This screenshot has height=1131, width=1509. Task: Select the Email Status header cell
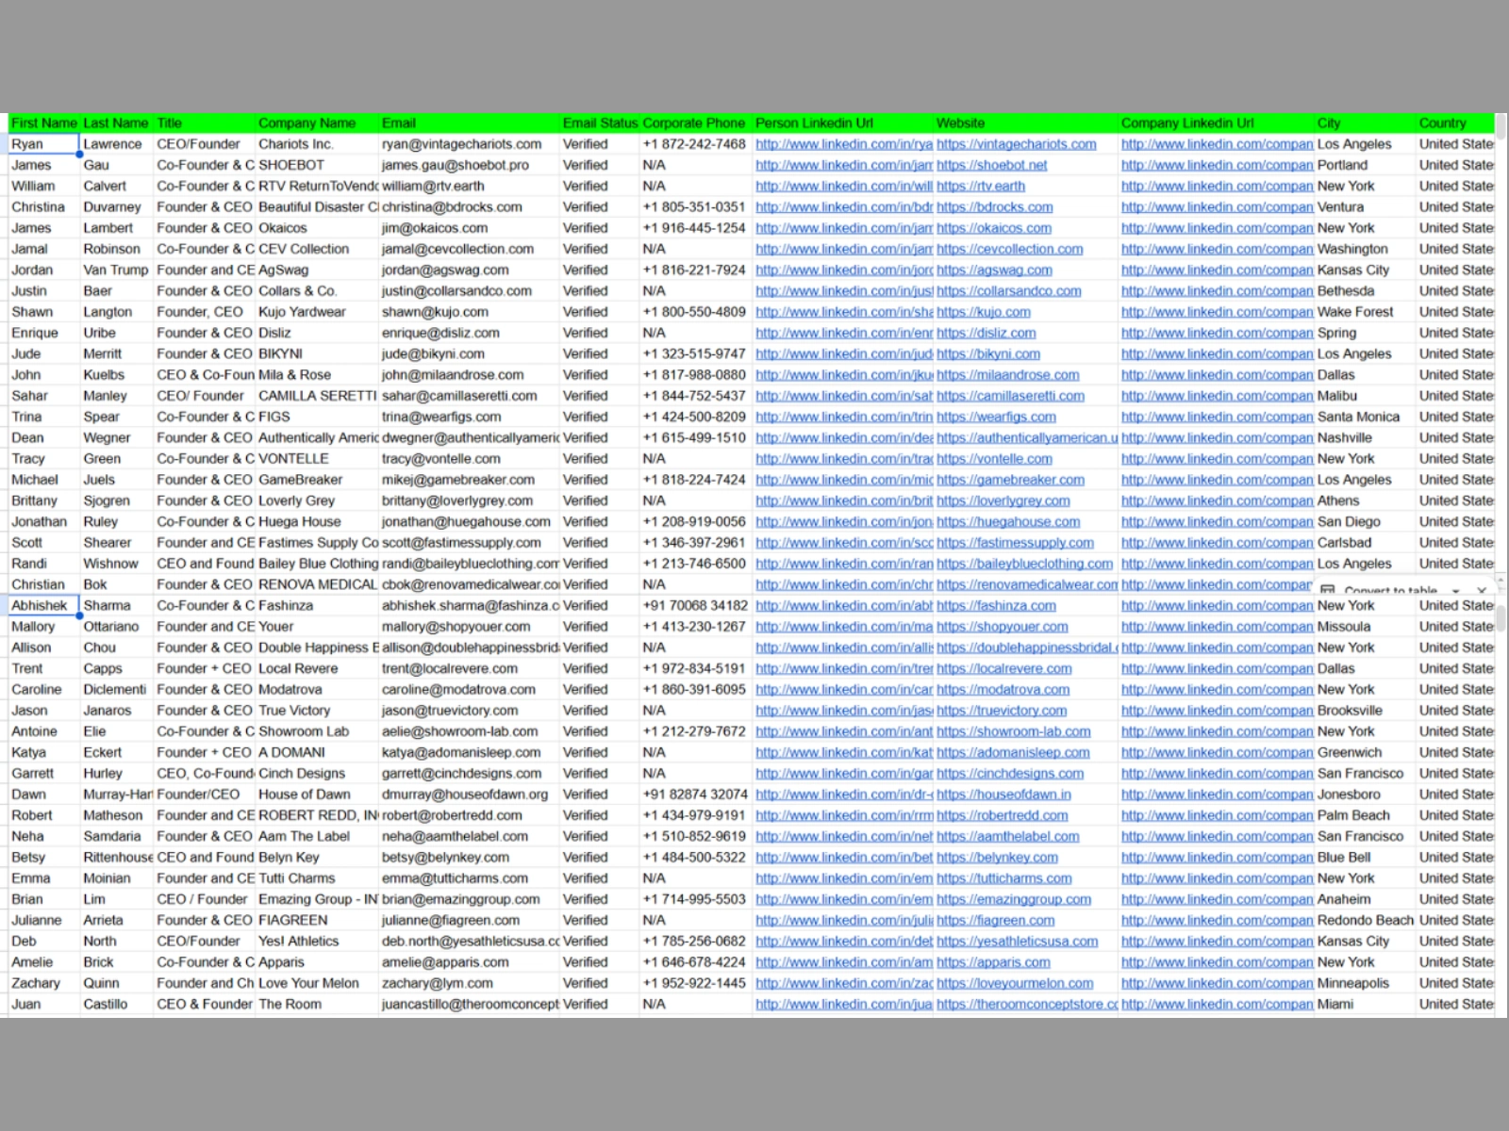click(x=600, y=123)
